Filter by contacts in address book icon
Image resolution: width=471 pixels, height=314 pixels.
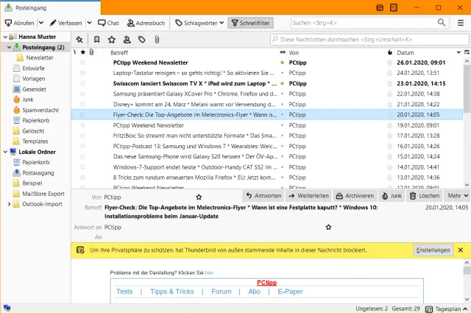click(126, 39)
